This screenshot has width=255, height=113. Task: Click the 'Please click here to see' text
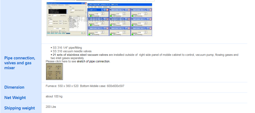61,62
